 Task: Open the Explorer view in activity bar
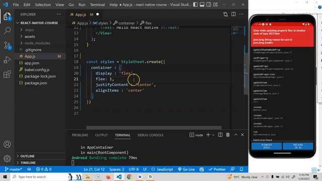[7, 16]
